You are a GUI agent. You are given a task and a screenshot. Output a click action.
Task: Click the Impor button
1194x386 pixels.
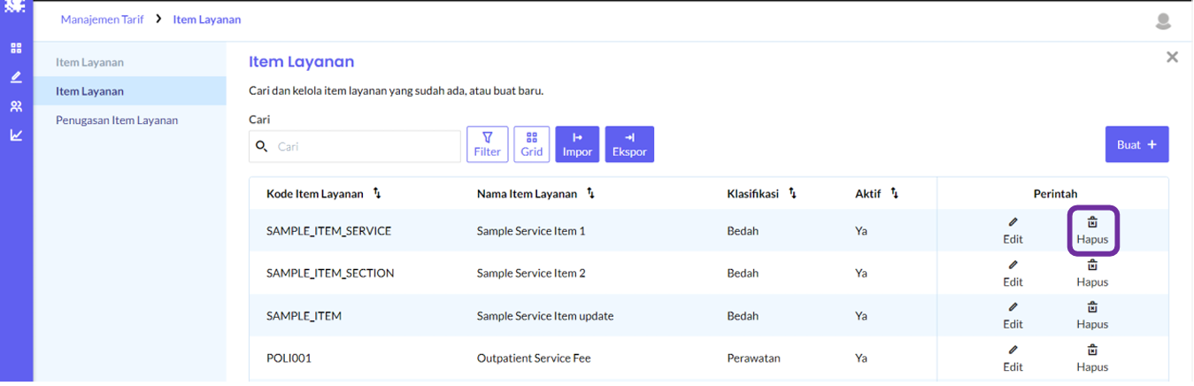pos(577,144)
